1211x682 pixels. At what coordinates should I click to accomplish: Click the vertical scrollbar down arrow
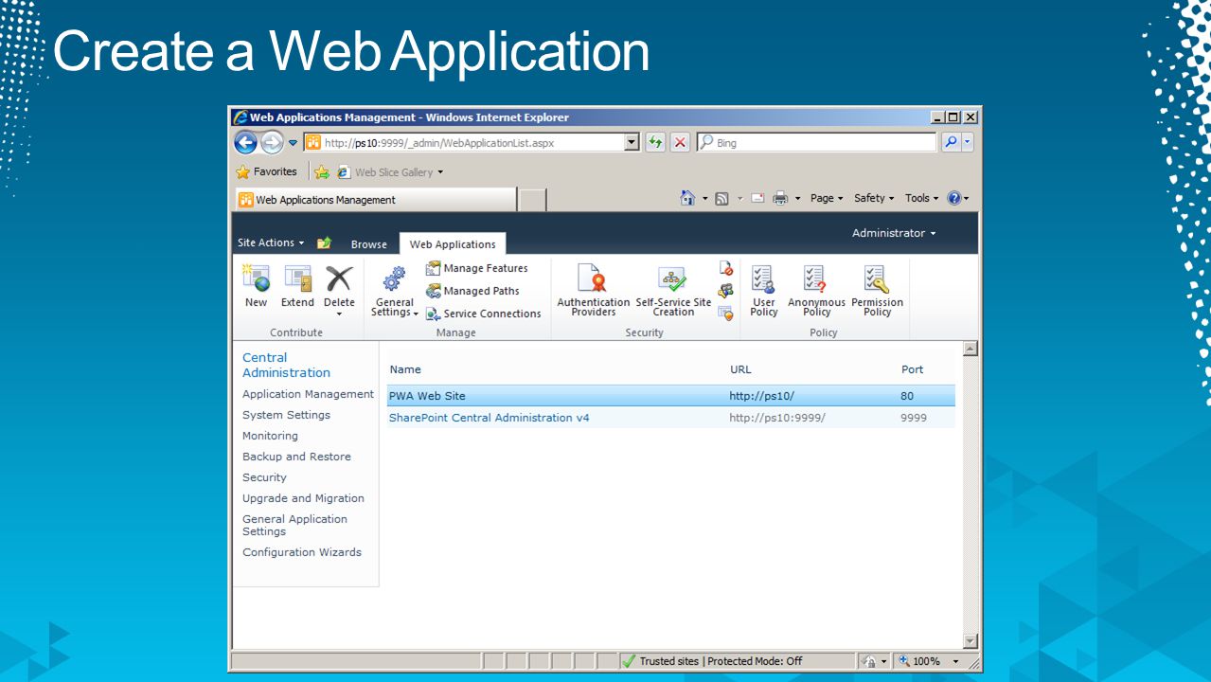point(970,641)
